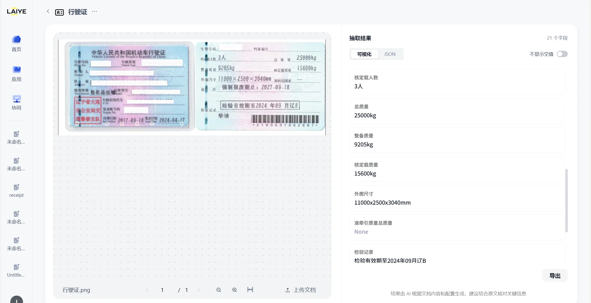
Task: Click 上传文档 upload document button
Action: tap(301, 290)
